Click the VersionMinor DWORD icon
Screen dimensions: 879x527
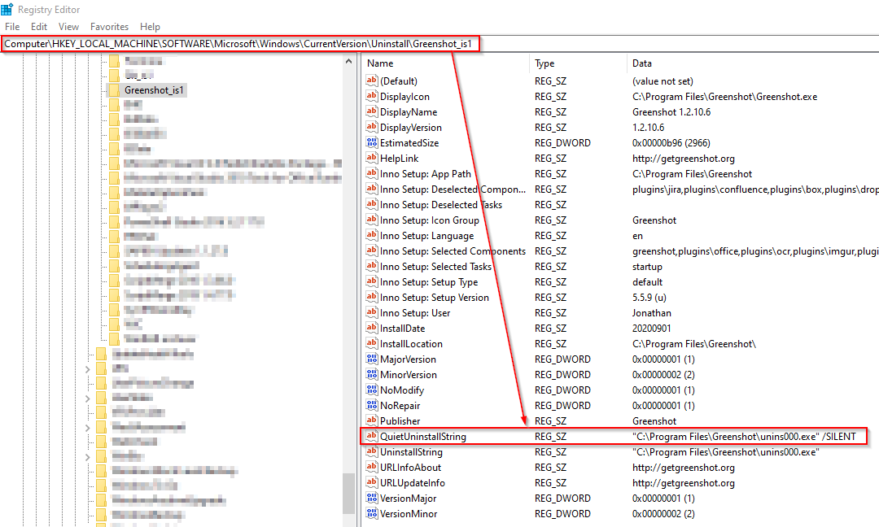coord(372,513)
